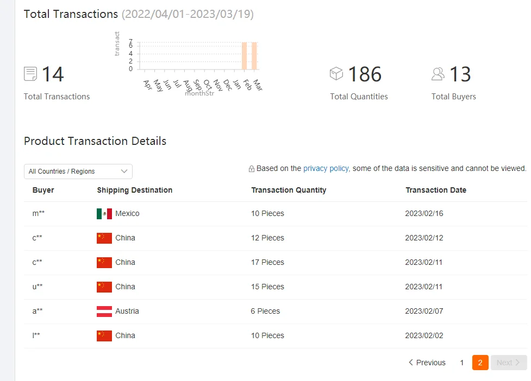Click the Transaction Date column header
This screenshot has width=531, height=381.
pyautogui.click(x=436, y=190)
